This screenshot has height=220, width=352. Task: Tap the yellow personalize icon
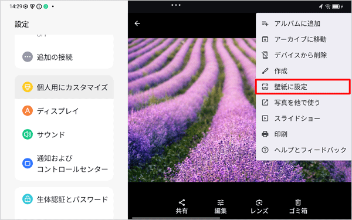[28, 87]
